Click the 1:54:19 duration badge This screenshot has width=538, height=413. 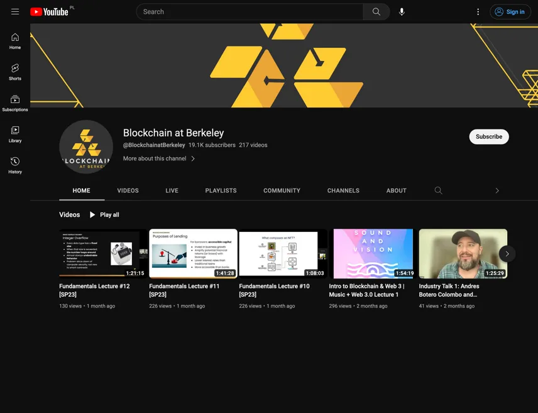pos(405,273)
